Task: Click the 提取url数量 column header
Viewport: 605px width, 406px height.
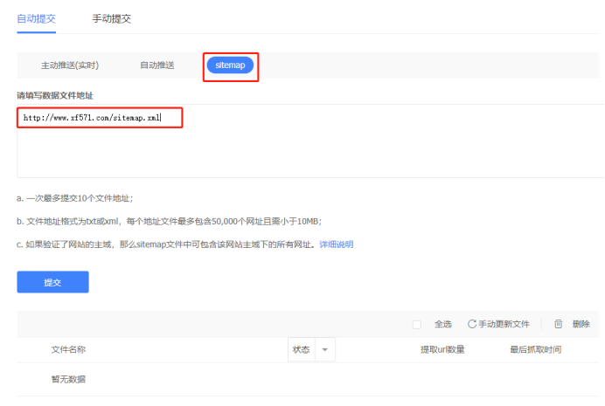Action: point(442,349)
